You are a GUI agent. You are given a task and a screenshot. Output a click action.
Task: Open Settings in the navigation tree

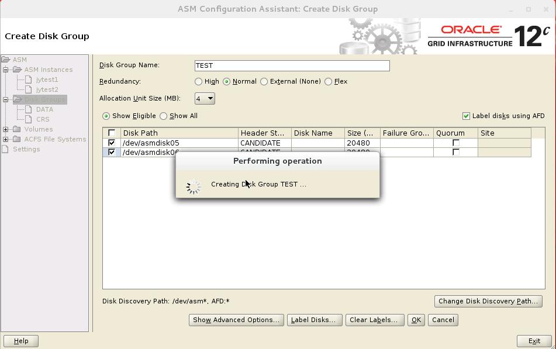[26, 149]
